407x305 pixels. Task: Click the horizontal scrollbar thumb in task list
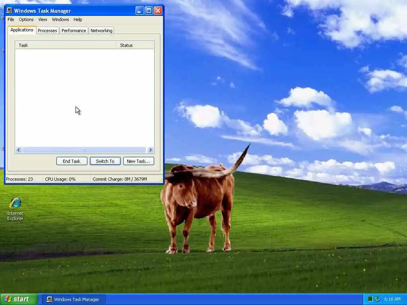(83, 150)
